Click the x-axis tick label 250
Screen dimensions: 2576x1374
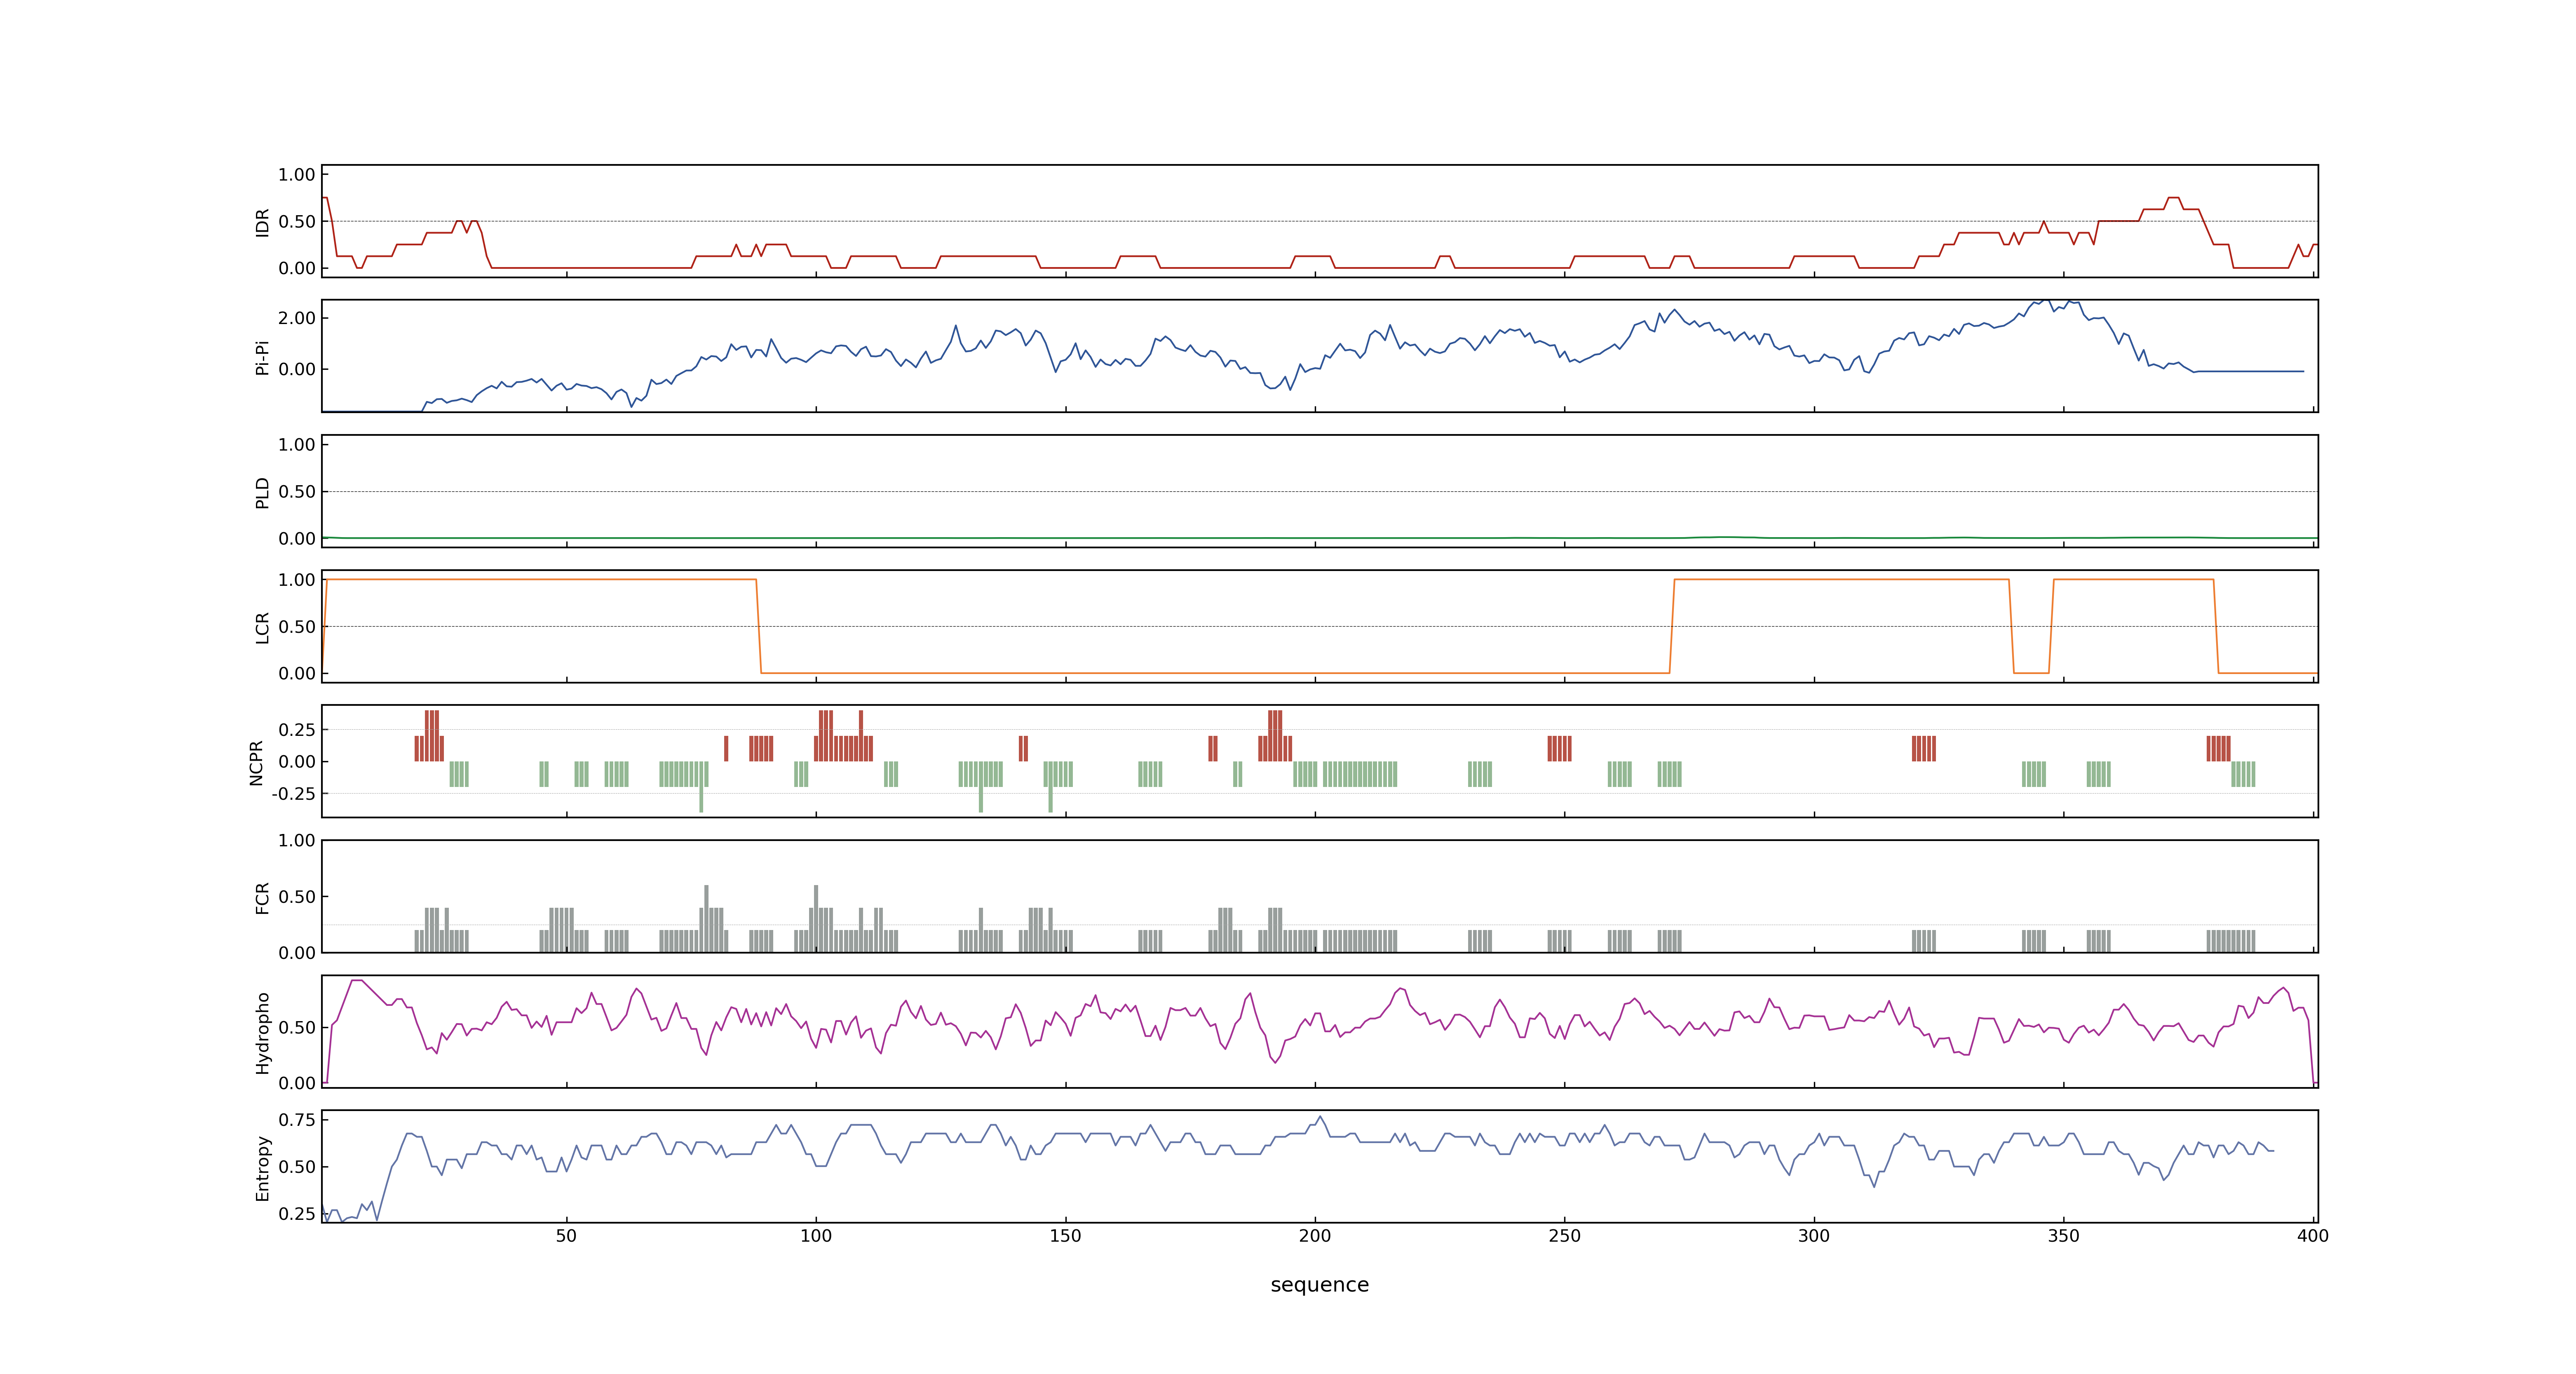pos(1564,1235)
